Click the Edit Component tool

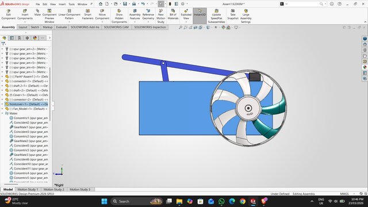[x=8, y=14]
